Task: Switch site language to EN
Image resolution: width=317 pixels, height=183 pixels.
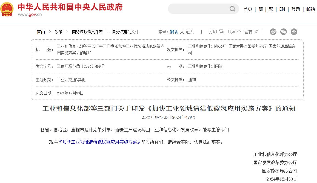Action: (282, 9)
